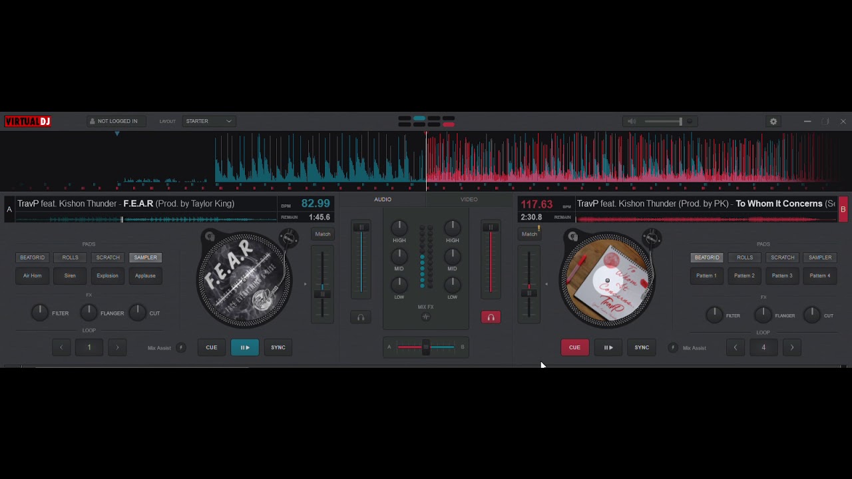Screen dimensions: 852x479
Task: Click deck A SYNC button
Action: 278,347
